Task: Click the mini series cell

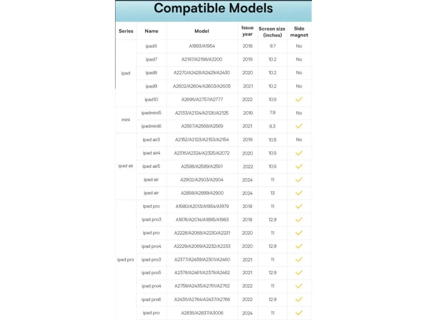Action: point(126,120)
